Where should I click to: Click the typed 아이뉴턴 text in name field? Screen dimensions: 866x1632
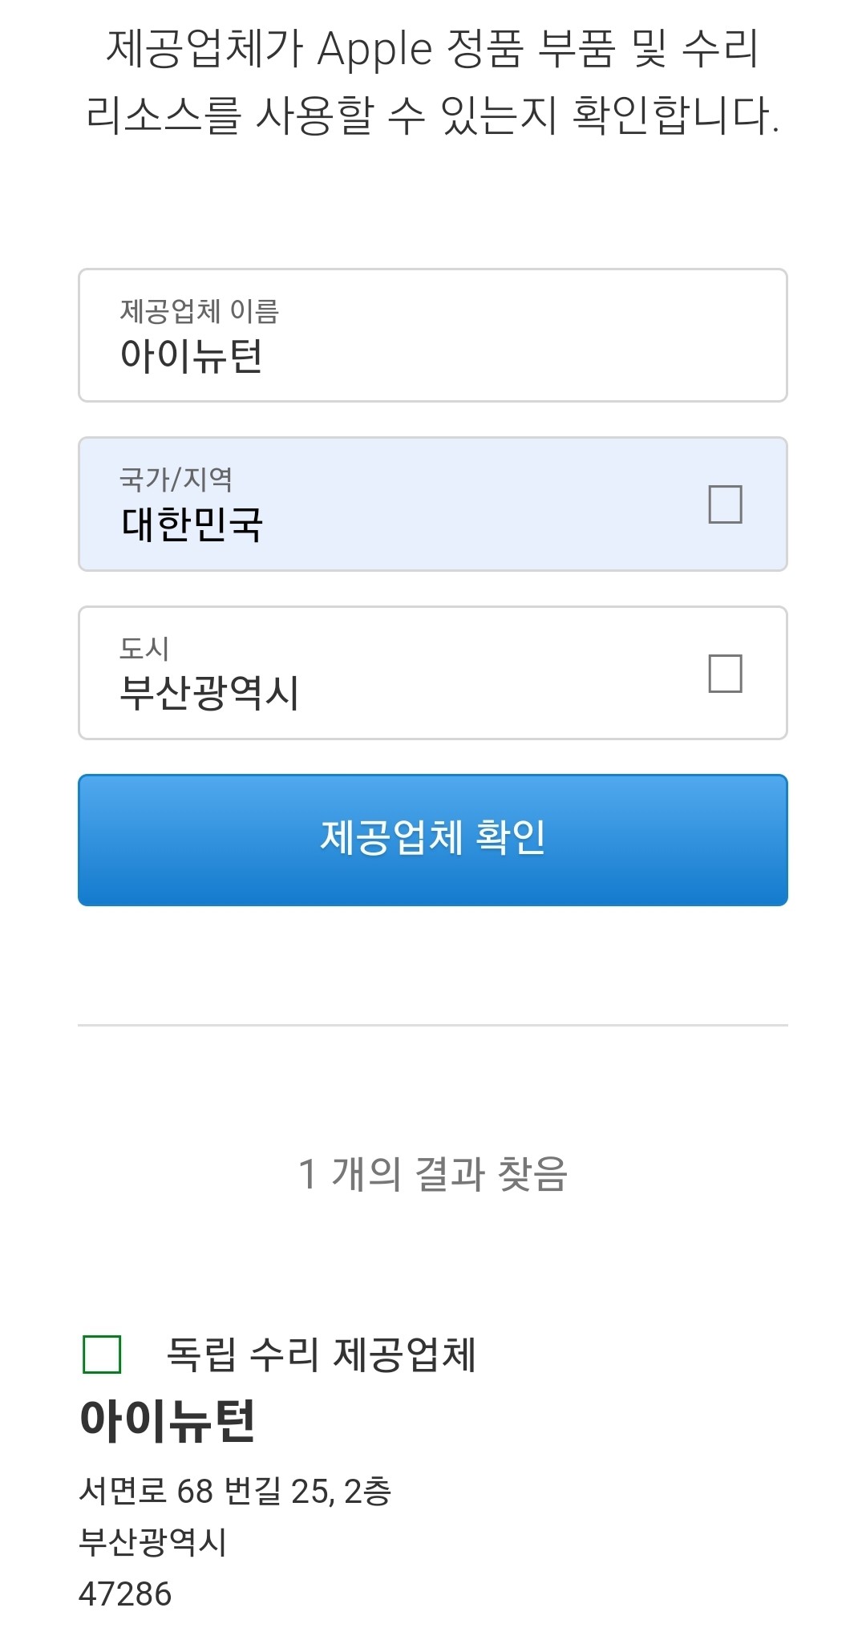coord(191,355)
